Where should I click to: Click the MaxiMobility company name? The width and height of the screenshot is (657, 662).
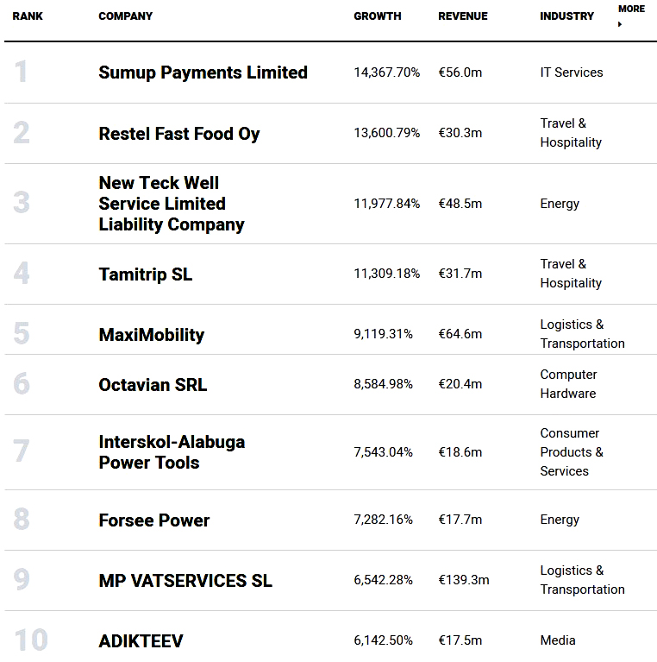(x=152, y=335)
